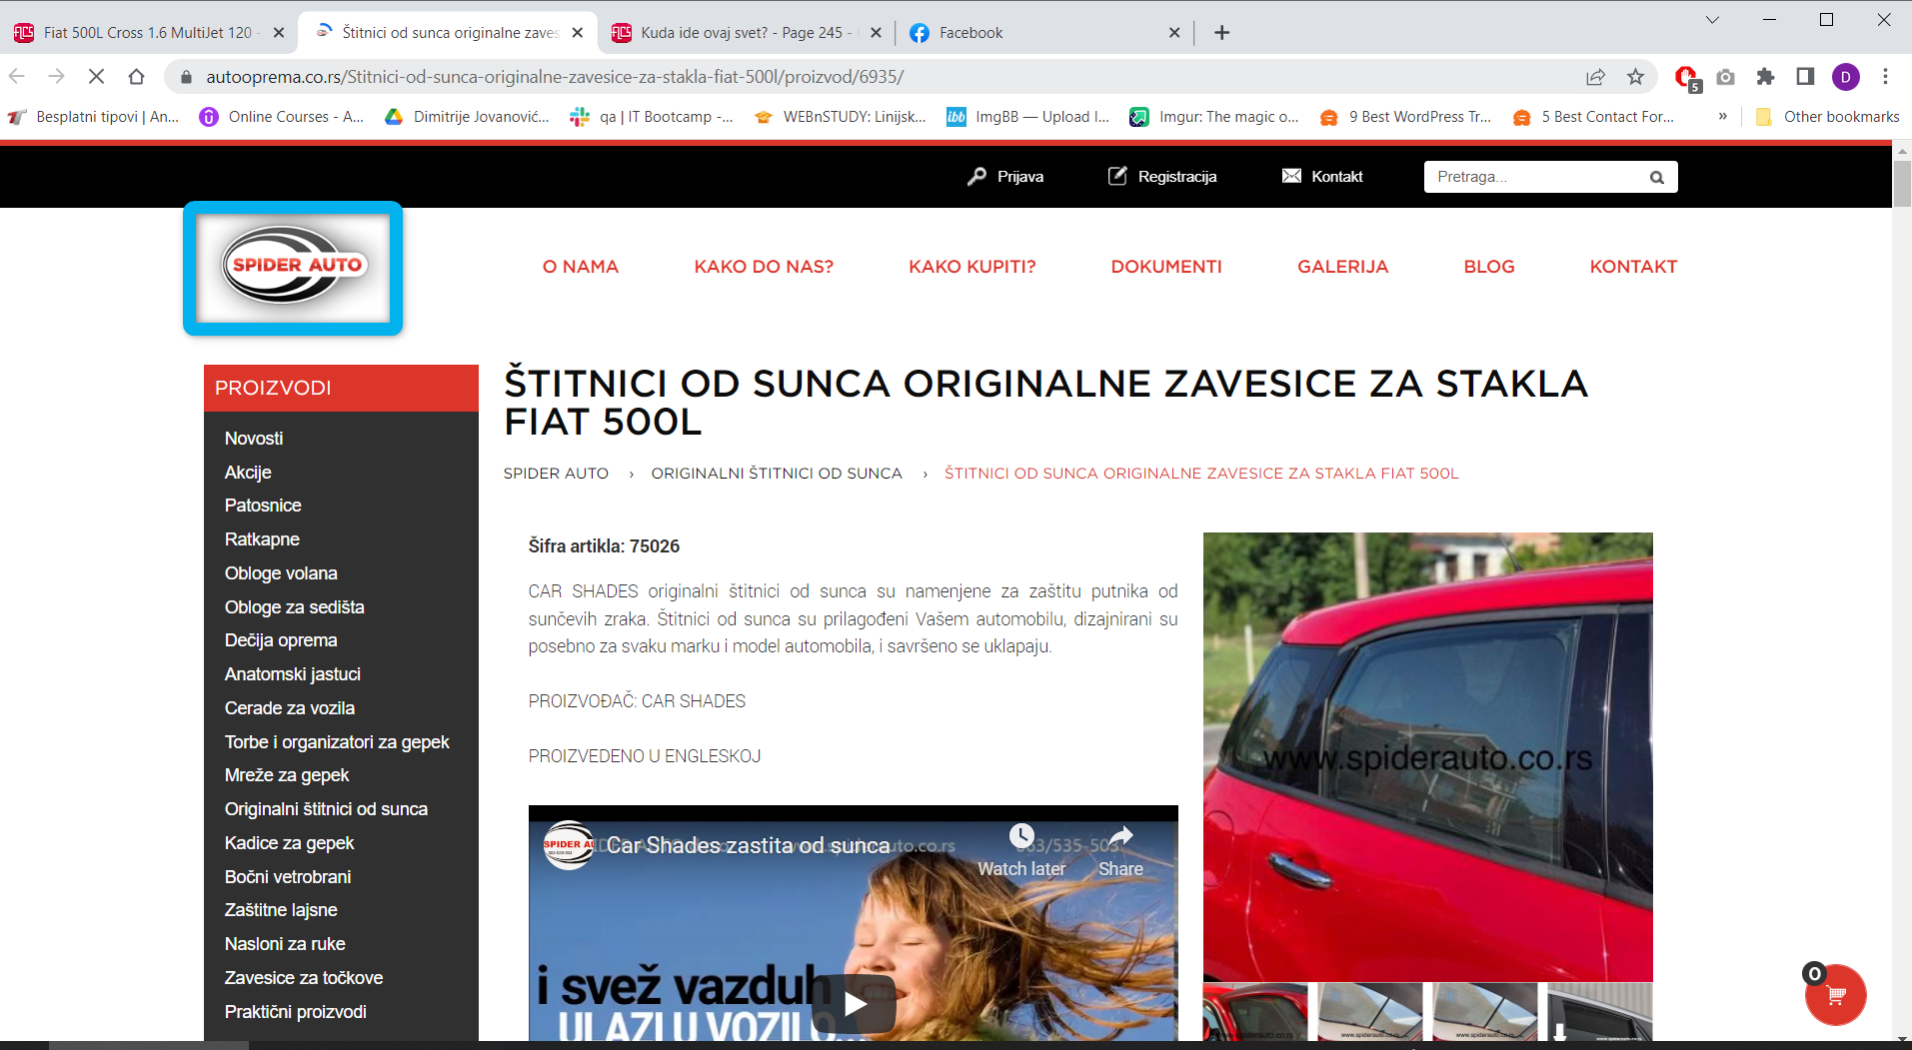Play the Car Shades video
1912x1050 pixels.
pyautogui.click(x=854, y=1003)
